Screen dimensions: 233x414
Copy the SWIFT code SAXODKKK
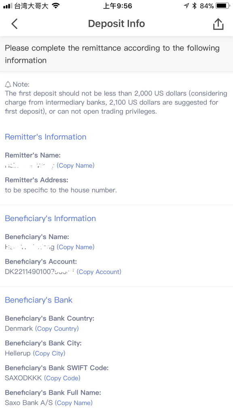tap(62, 378)
